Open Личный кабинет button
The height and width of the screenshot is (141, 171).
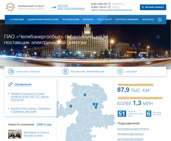153,7
